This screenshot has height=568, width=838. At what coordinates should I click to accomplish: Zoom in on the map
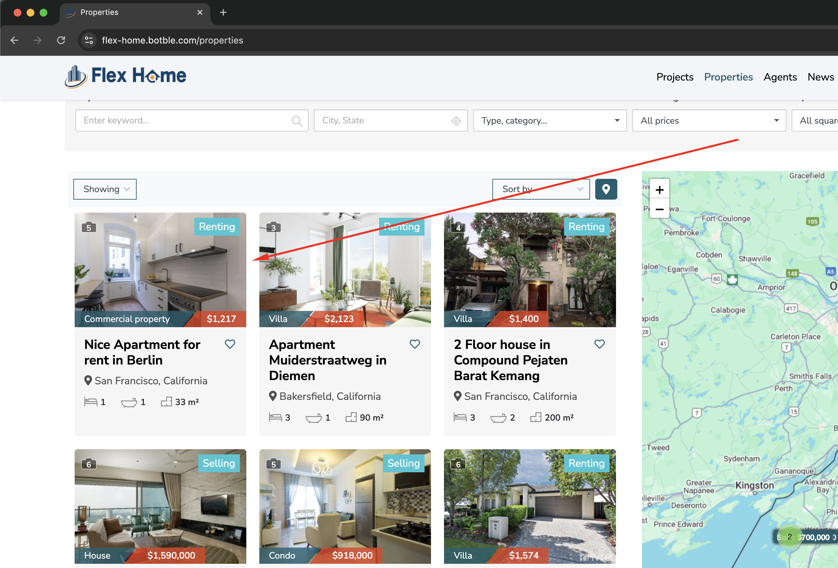[x=659, y=190]
